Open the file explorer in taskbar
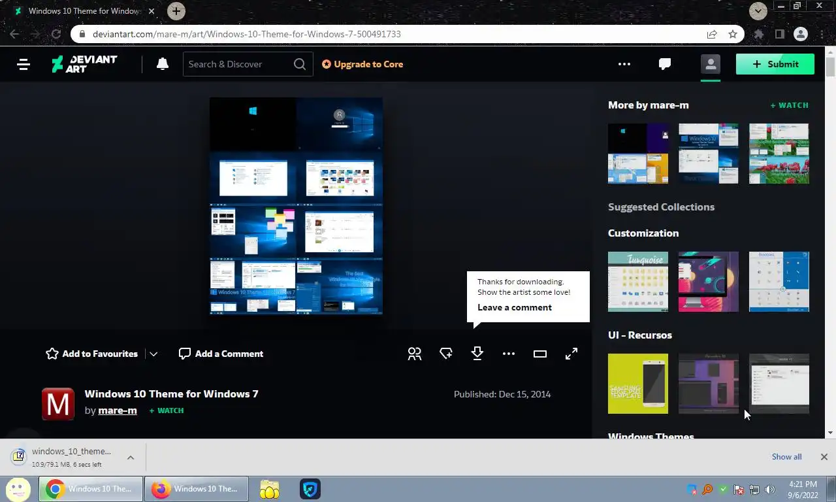The height and width of the screenshot is (502, 836). (269, 489)
